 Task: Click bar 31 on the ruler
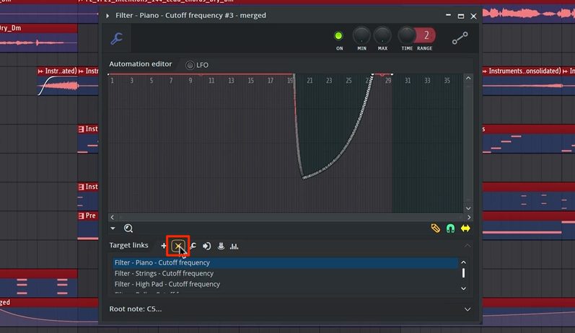[x=408, y=81]
